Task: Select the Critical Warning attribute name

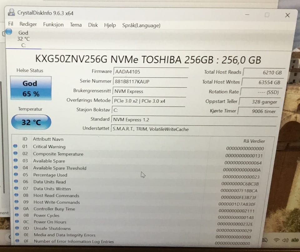Action: pyautogui.click(x=49, y=146)
